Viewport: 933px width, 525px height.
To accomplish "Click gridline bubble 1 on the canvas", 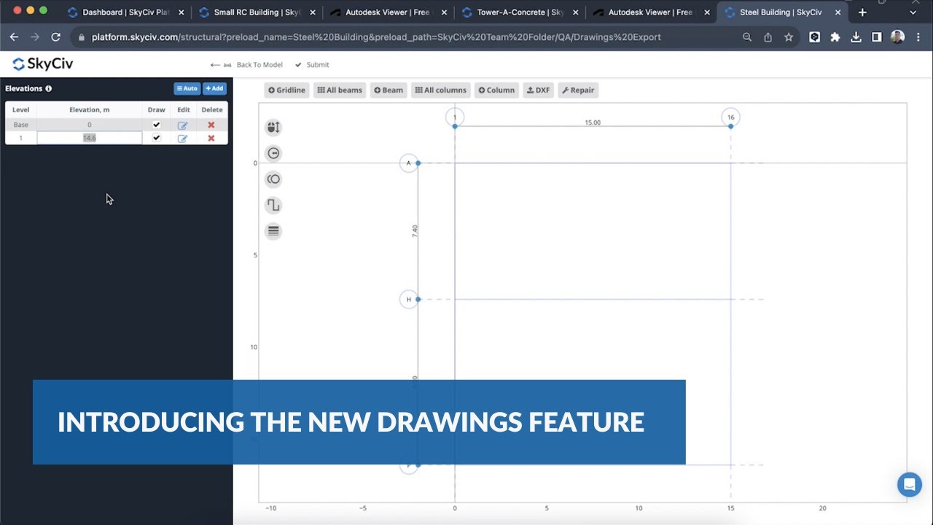I will [455, 117].
